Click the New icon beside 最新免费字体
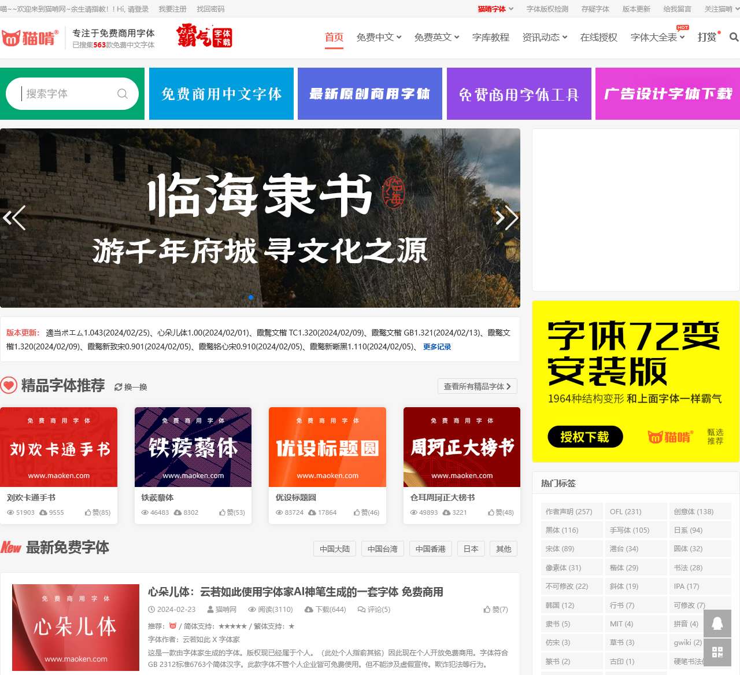Image resolution: width=740 pixels, height=675 pixels. pos(11,547)
